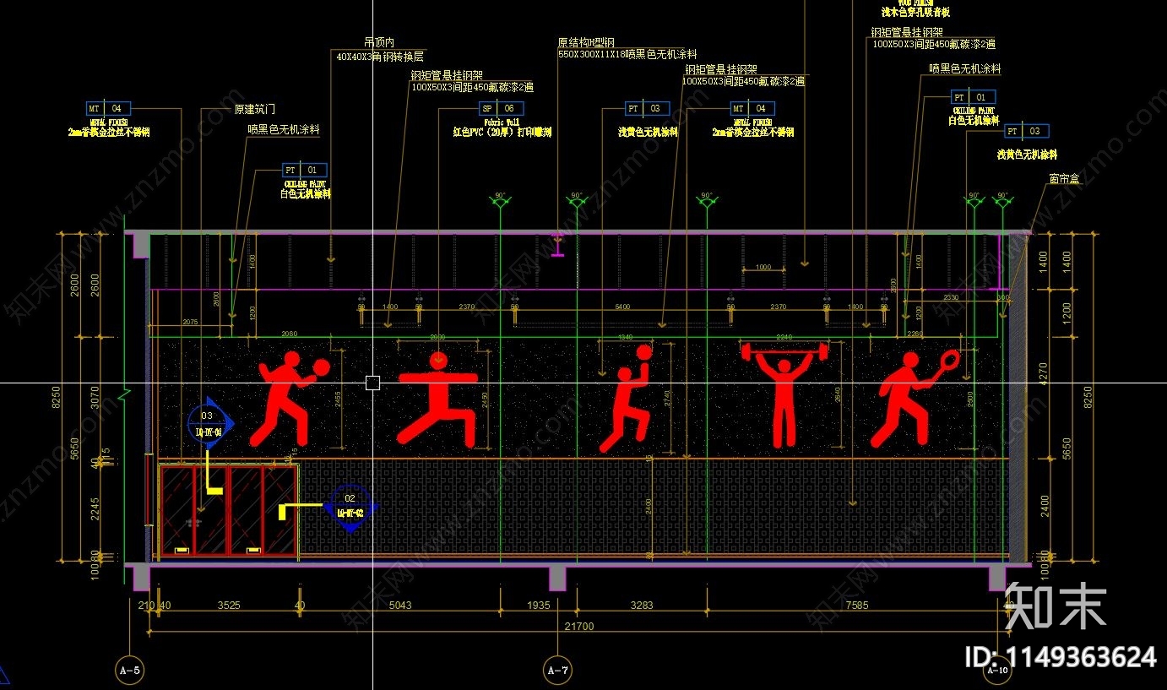1167x690 pixels.
Task: Click the crosshair pickbox square
Action: pyautogui.click(x=372, y=383)
